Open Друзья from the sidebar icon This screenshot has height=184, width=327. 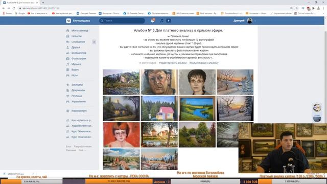point(67,48)
